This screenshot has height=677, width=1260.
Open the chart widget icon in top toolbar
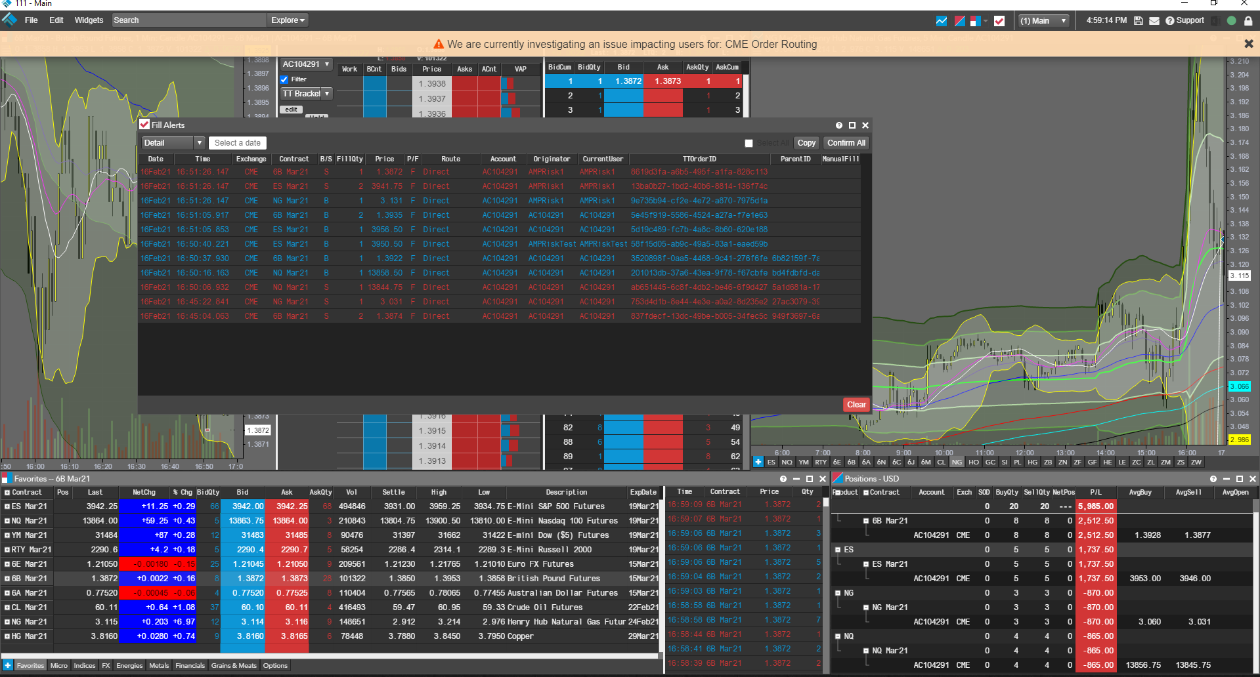[942, 21]
